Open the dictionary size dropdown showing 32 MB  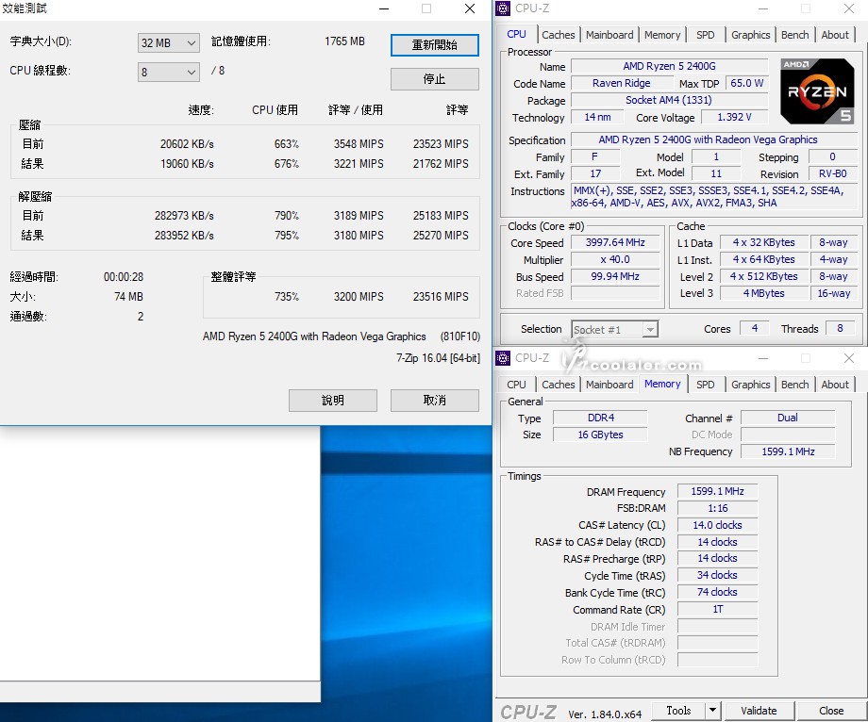168,42
